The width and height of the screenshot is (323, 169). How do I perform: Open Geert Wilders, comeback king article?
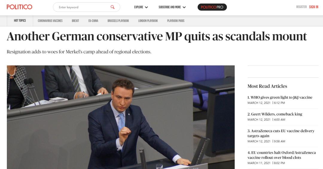point(275,114)
